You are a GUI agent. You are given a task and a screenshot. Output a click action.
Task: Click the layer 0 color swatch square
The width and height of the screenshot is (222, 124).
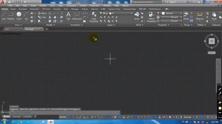point(110,13)
